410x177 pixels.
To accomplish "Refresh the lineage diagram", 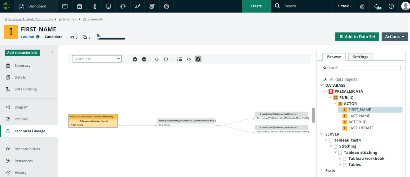I will click(x=157, y=59).
